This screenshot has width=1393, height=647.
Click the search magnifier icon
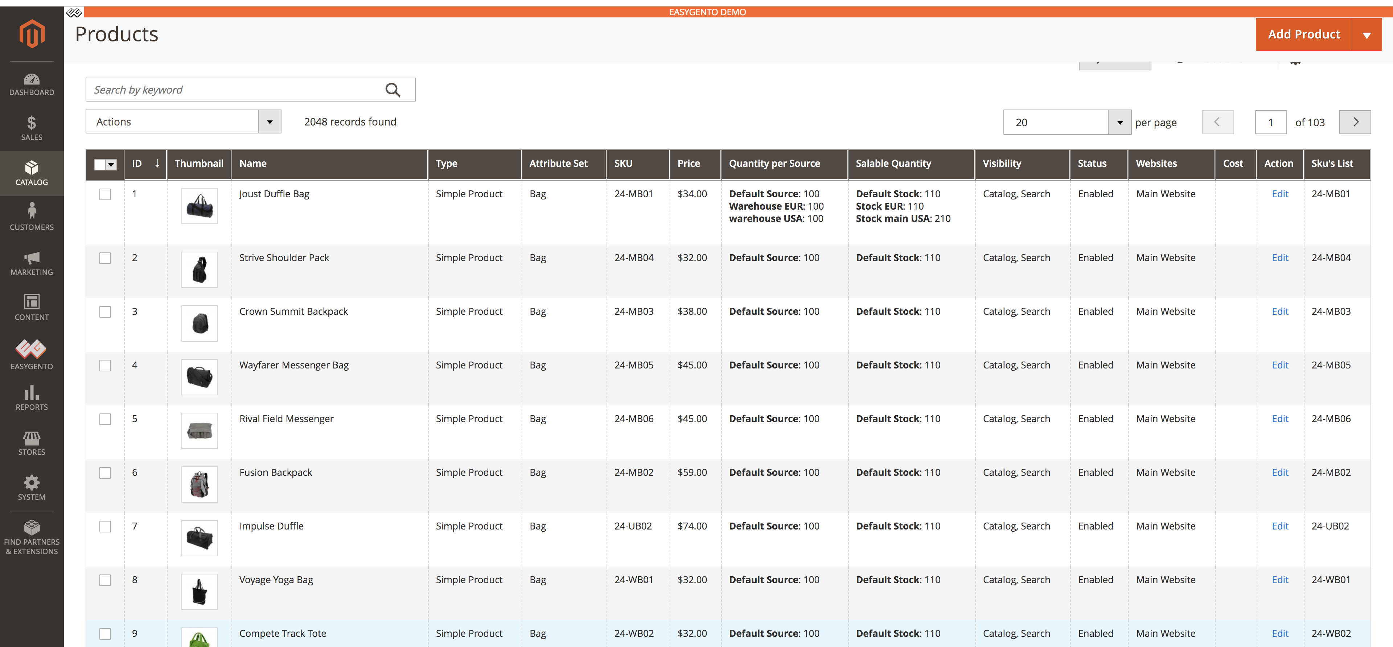393,90
